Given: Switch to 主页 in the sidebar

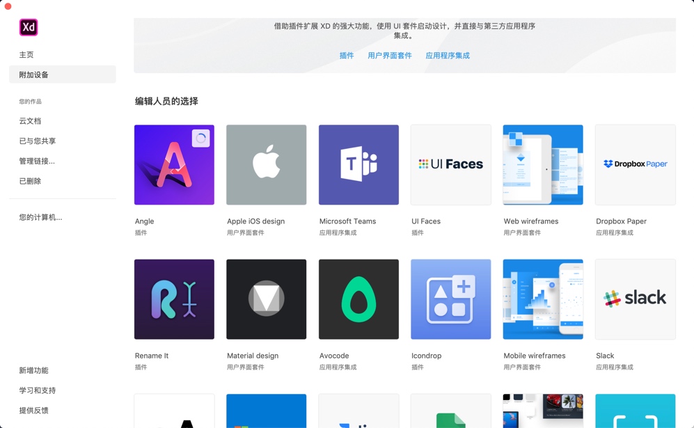Looking at the screenshot, I should point(26,54).
